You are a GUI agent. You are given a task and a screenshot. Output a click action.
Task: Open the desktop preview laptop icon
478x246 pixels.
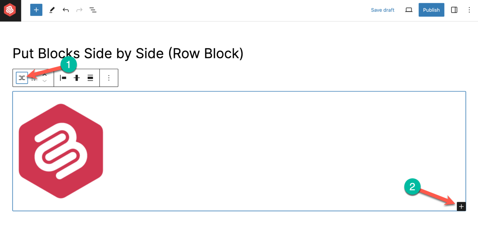click(409, 10)
